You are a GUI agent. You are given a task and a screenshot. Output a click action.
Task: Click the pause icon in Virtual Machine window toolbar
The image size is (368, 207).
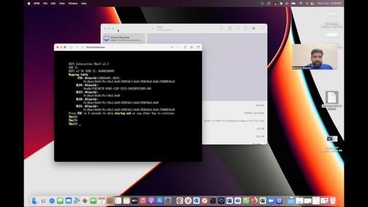pyautogui.click(x=77, y=47)
